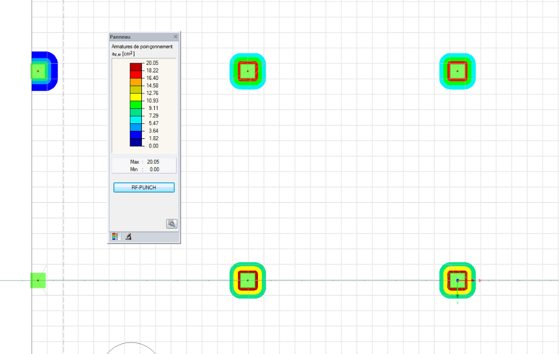Screen dimensions: 559x354
Task: Click the Panneau title bar text
Action: (x=120, y=37)
